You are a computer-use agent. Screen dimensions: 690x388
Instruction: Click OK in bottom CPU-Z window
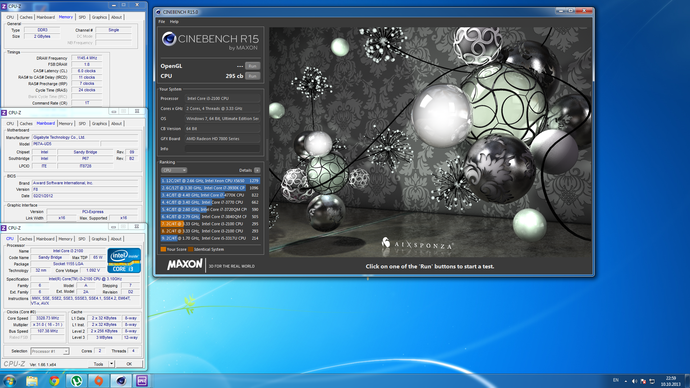pos(129,364)
